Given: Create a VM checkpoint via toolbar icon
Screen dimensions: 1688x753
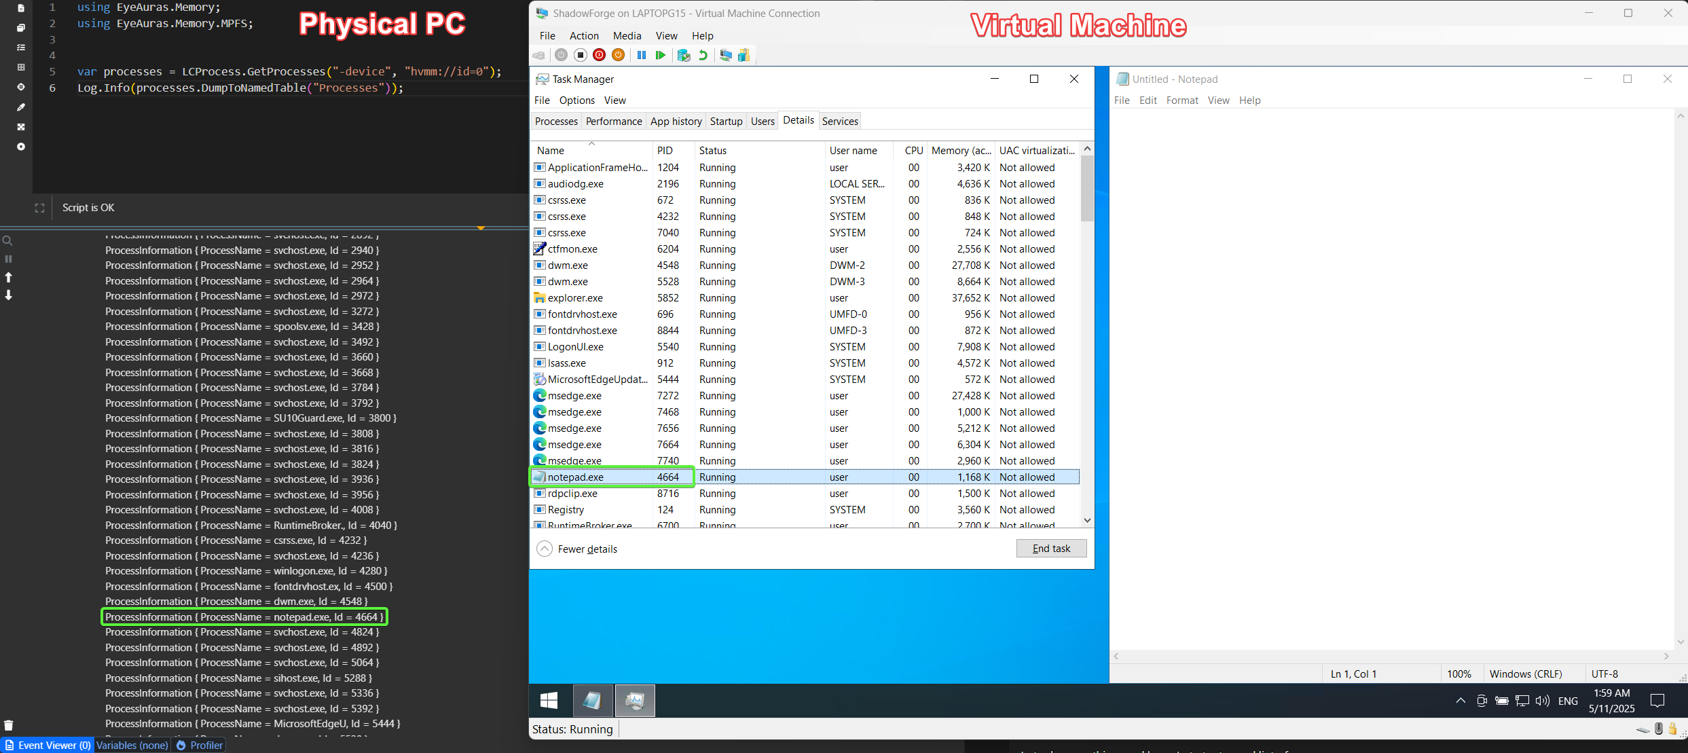Looking at the screenshot, I should [x=684, y=55].
